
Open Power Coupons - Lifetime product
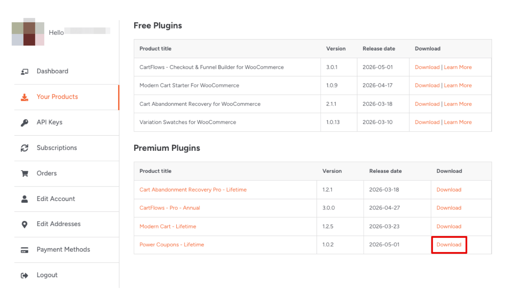click(x=172, y=245)
